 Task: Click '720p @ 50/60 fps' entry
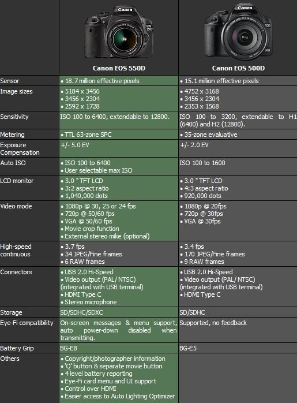click(x=89, y=214)
